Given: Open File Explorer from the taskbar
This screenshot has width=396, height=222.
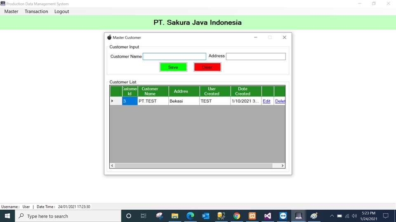Looking at the screenshot, I should coord(175,216).
